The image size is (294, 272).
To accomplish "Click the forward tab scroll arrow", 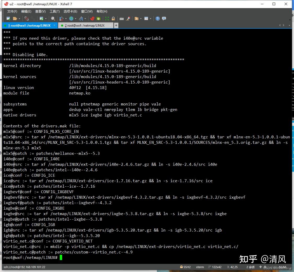I will (284, 25).
